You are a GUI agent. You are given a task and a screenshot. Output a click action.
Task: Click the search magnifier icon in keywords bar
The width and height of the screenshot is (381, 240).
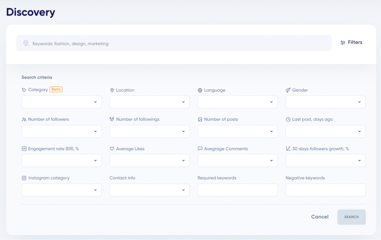[x=26, y=43]
